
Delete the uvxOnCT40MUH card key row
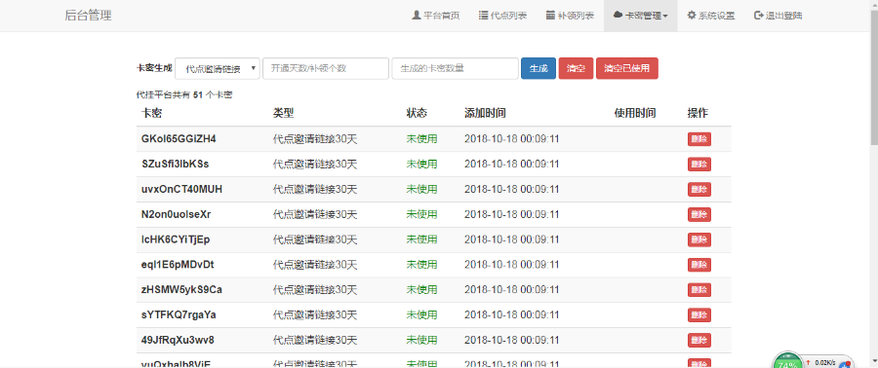[699, 189]
